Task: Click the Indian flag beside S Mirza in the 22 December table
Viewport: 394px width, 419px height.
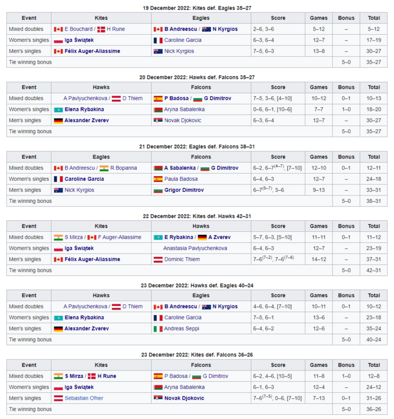Action: tap(58, 237)
